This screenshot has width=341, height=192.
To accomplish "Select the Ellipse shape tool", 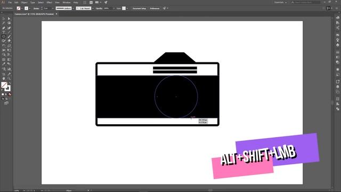I will [x=4, y=37].
